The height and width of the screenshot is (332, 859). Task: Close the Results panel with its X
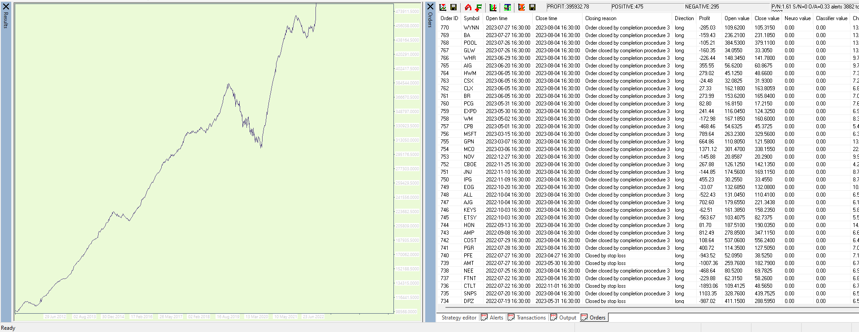[x=6, y=7]
